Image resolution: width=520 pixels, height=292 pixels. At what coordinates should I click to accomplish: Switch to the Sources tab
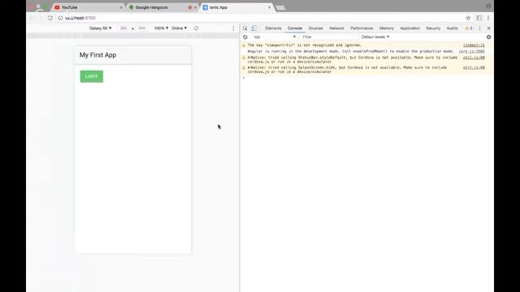(x=316, y=28)
